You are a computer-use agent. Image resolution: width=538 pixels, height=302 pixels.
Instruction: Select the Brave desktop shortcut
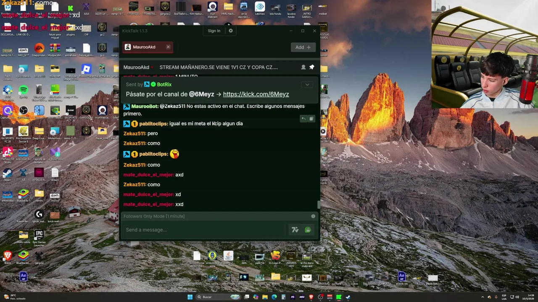[8, 256]
